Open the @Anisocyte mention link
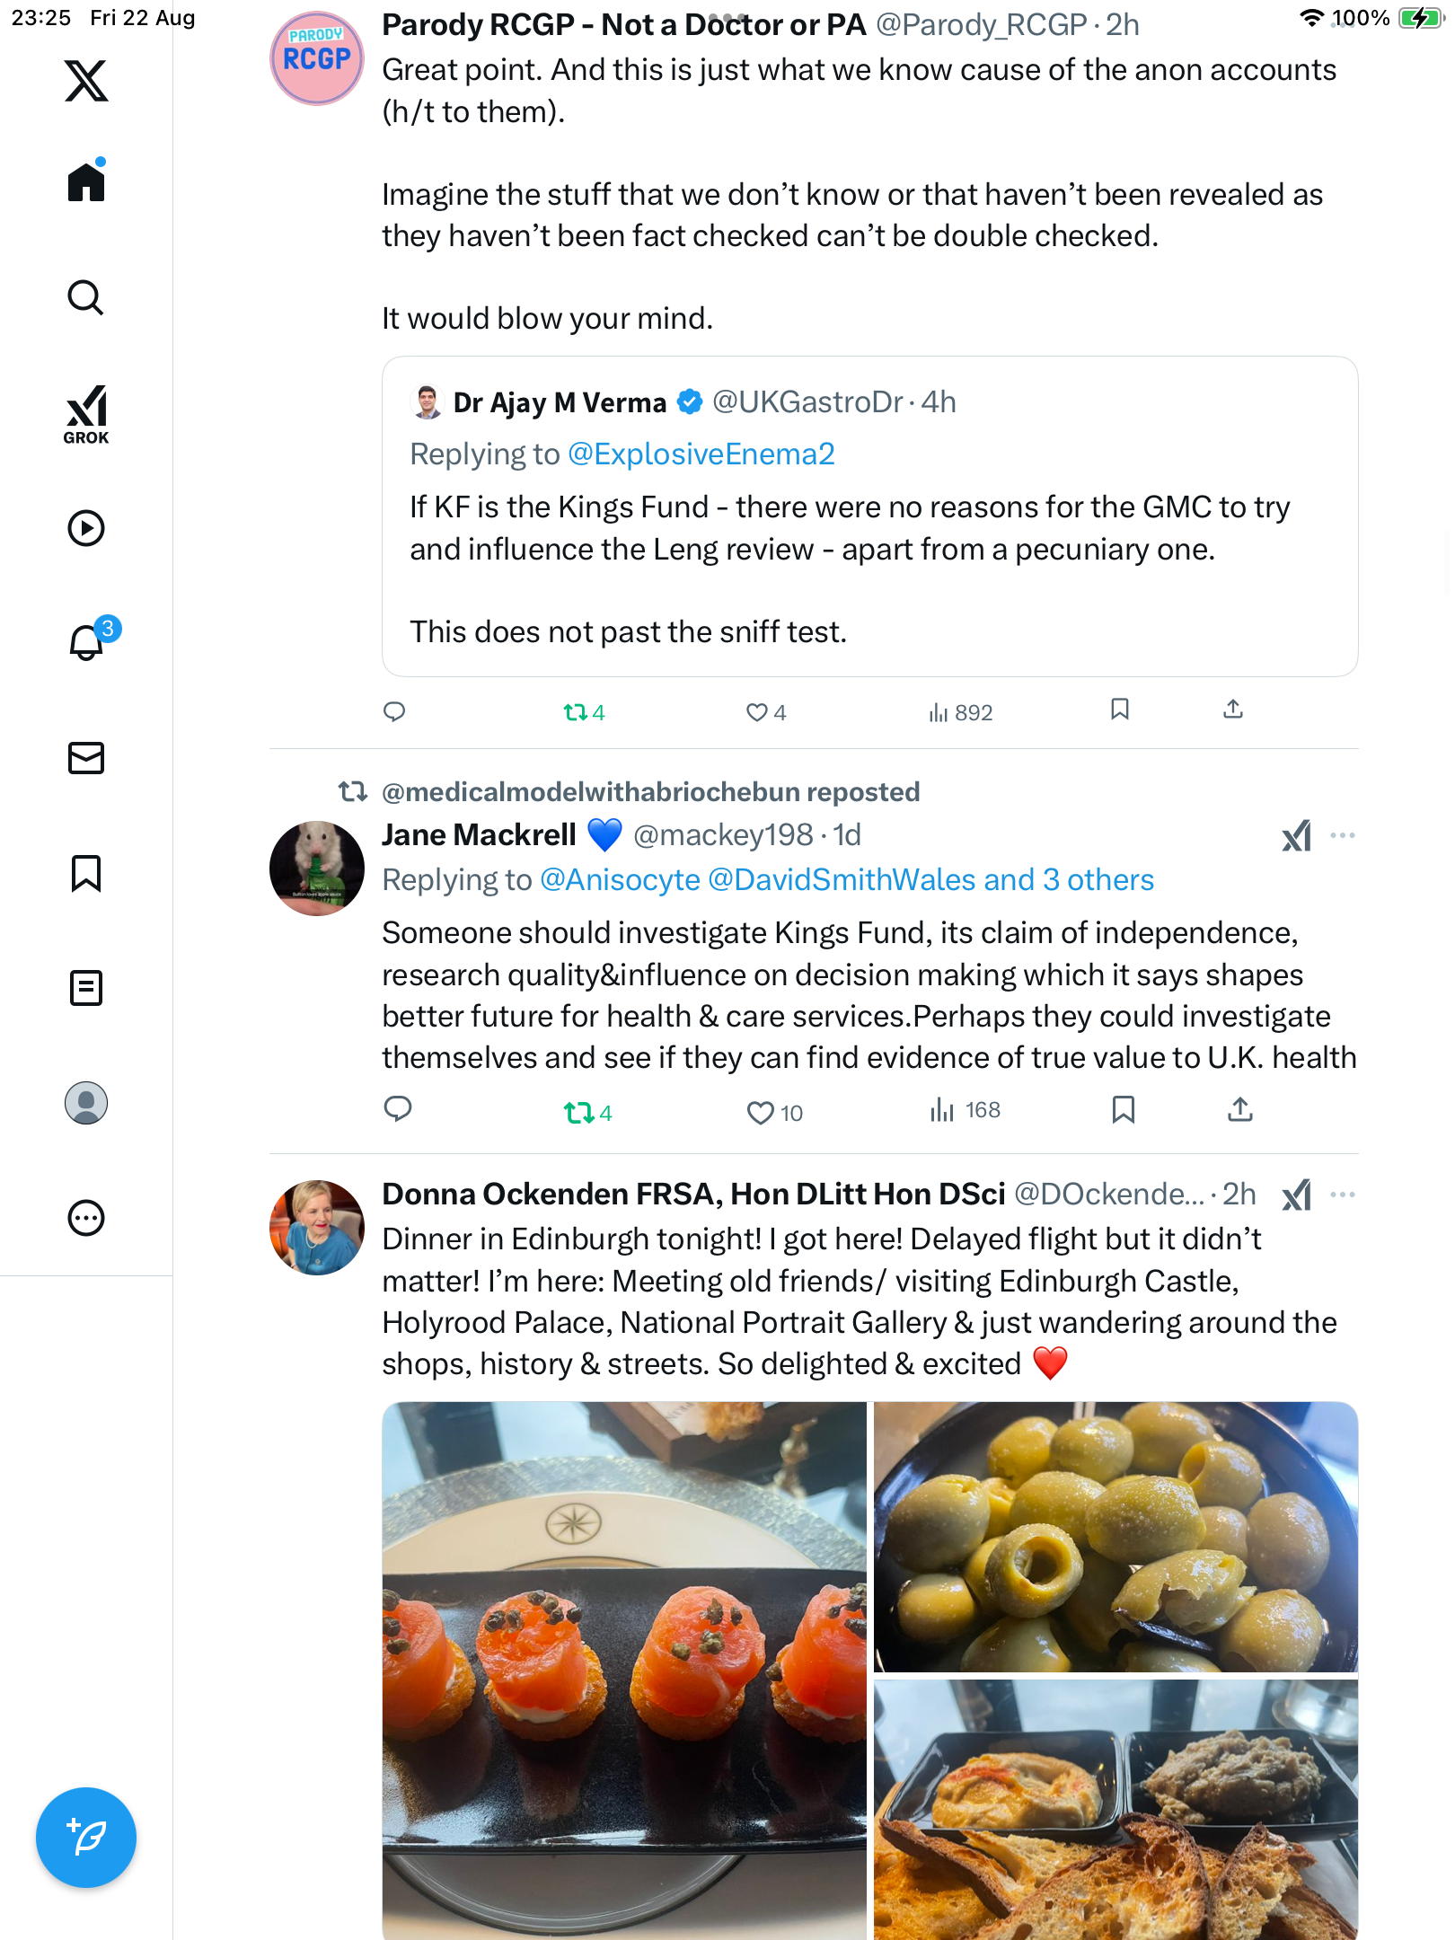1455x1940 pixels. pos(620,880)
